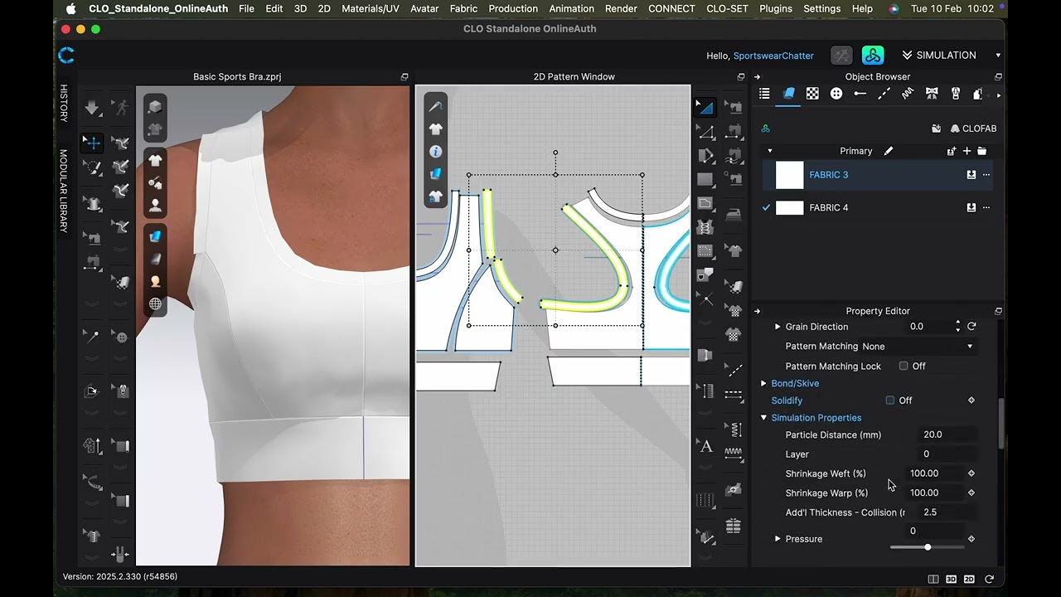1061x597 pixels.
Task: Open the Topstitch tab in Object Browser
Action: (884, 94)
